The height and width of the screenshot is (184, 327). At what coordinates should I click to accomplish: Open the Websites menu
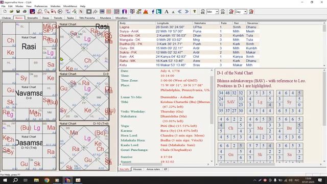pos(56,6)
